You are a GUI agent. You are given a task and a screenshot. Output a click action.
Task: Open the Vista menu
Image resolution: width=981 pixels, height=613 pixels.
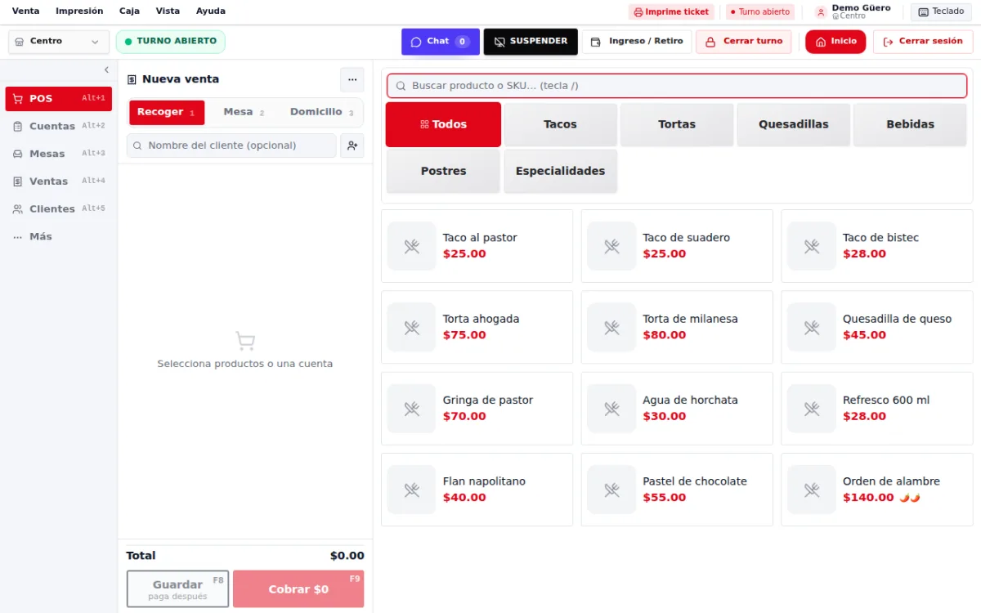(168, 11)
